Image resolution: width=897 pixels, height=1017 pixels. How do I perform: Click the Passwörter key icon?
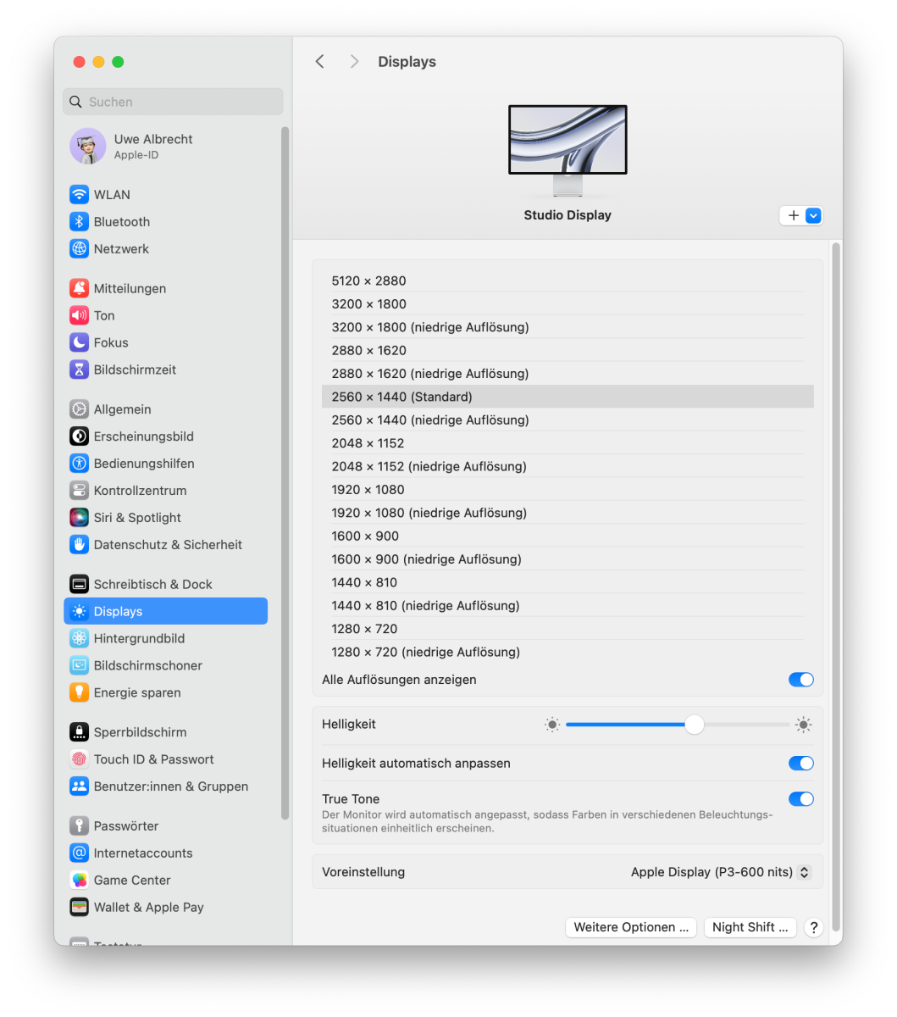tap(79, 826)
